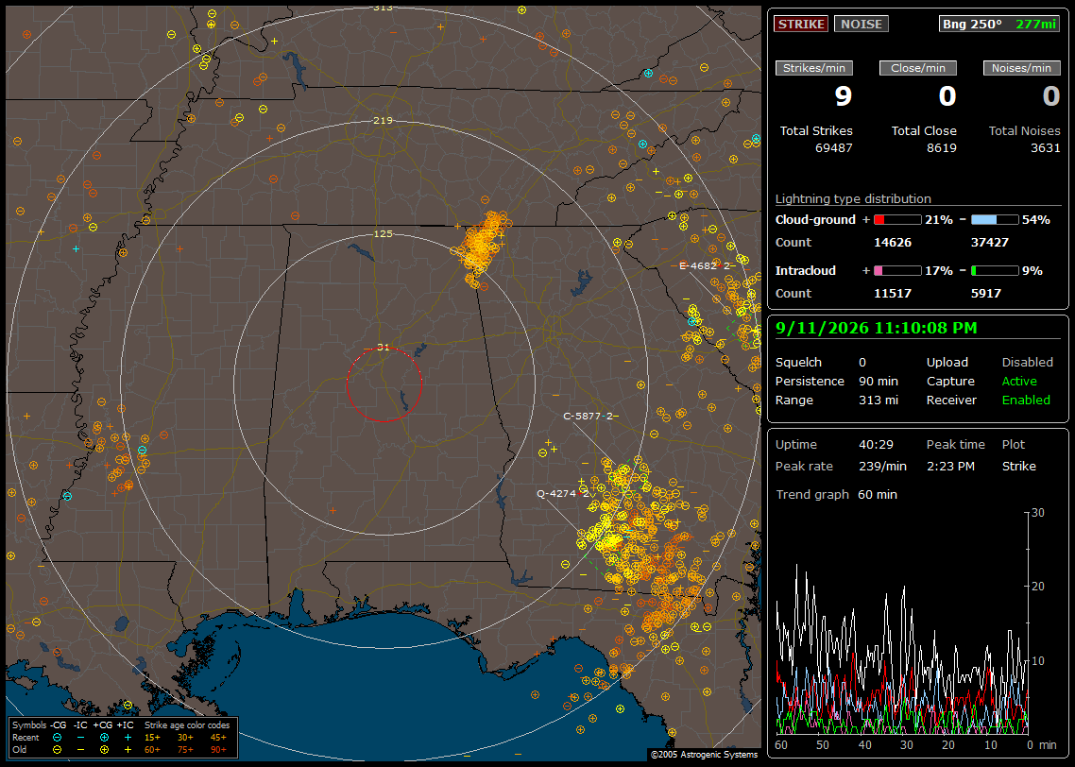Click the NOISE indicator button
1075x767 pixels.
862,24
